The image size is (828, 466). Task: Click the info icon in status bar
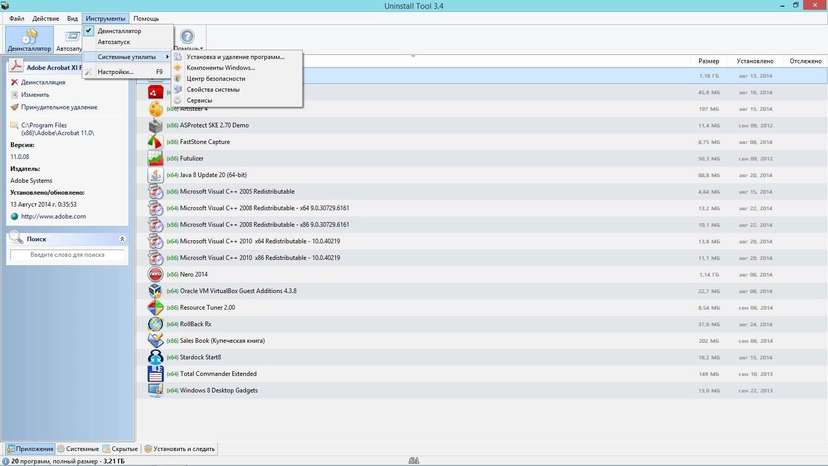coord(6,461)
